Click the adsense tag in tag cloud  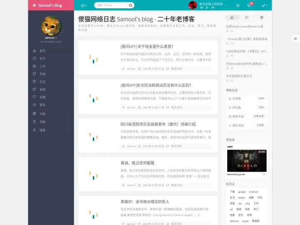[234, 221]
